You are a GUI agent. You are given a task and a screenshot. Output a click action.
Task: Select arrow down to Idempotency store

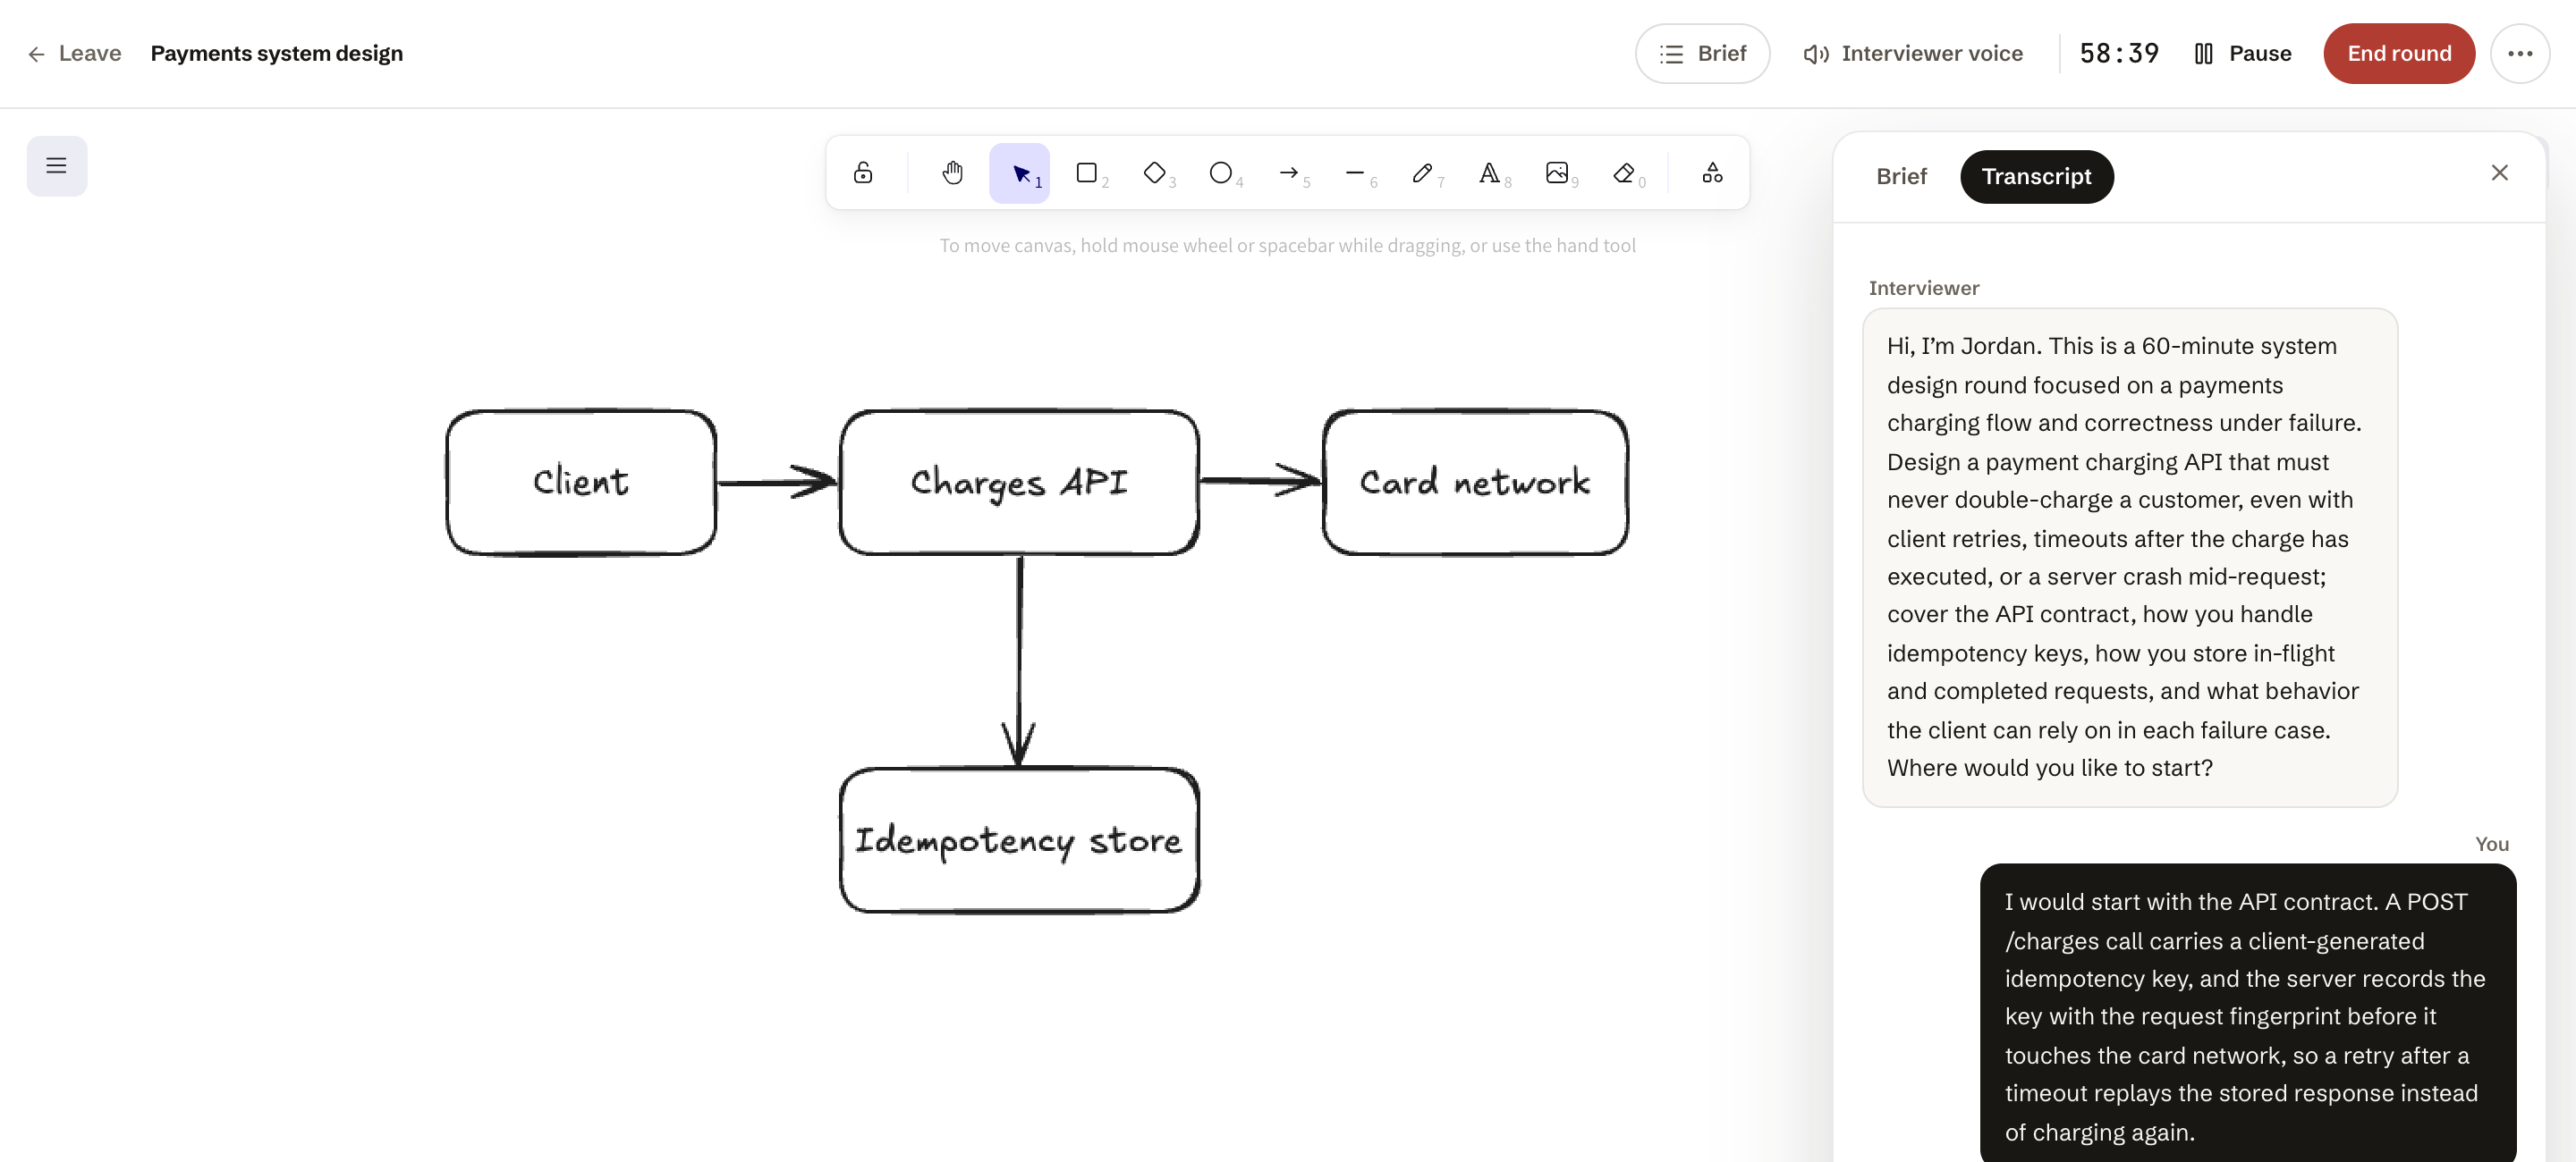[x=1019, y=660]
